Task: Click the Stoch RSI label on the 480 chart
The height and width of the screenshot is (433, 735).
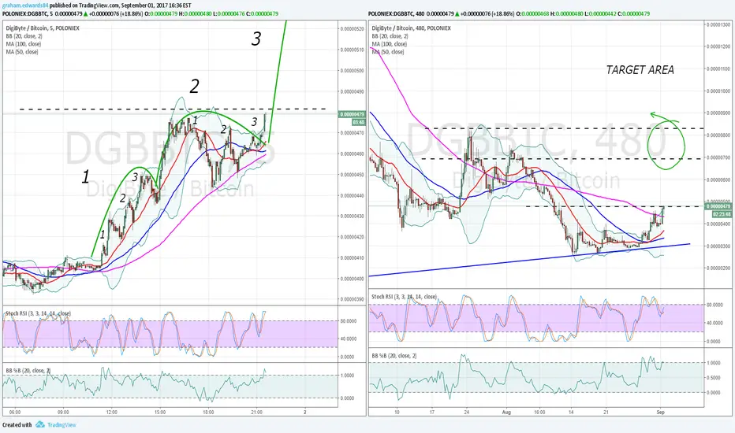Action: click(x=404, y=297)
